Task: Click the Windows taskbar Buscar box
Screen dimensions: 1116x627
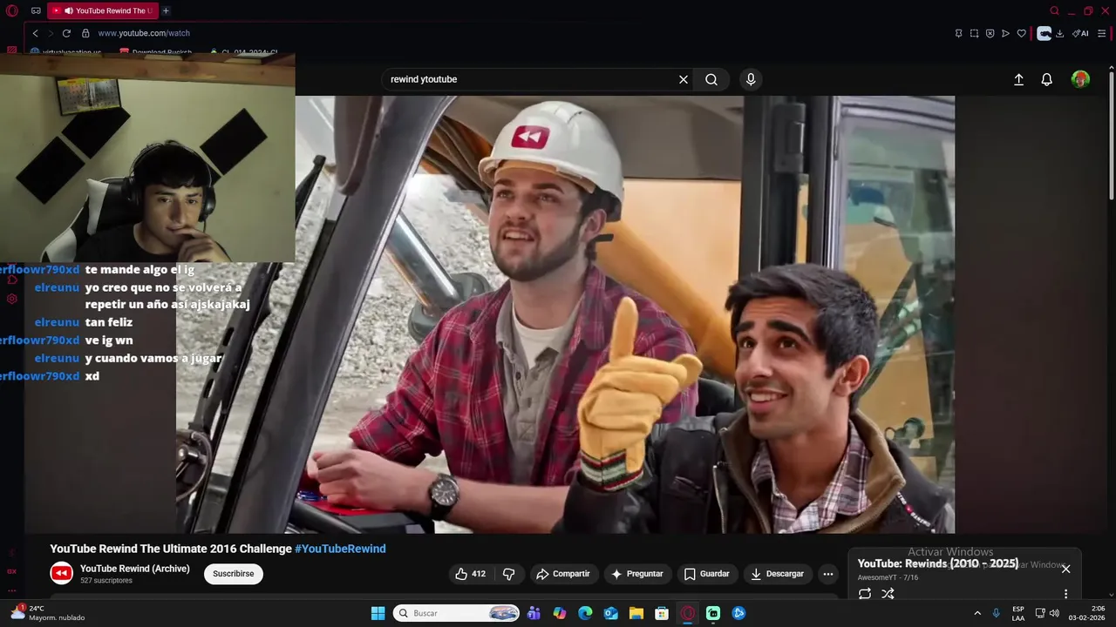Action: 456,613
